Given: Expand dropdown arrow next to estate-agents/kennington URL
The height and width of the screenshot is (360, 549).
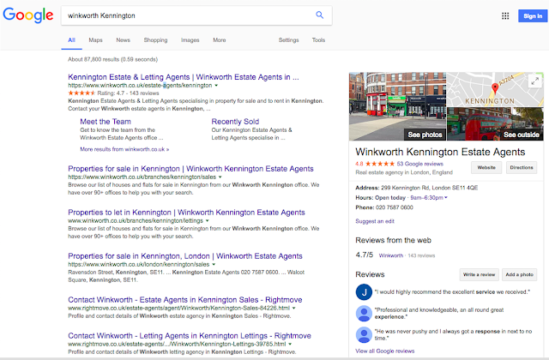Looking at the screenshot, I should (x=216, y=86).
